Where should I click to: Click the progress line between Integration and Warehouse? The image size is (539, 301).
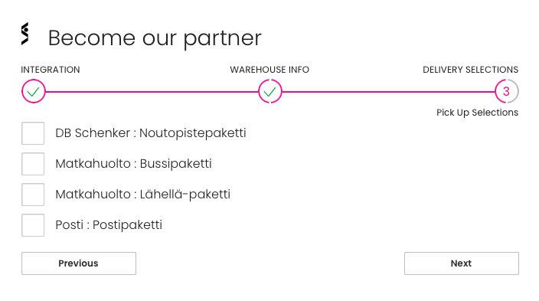coord(152,91)
